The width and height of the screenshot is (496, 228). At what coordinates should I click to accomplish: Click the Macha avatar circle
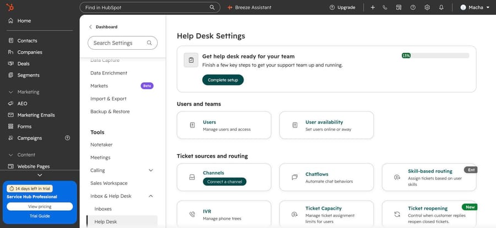(x=463, y=7)
